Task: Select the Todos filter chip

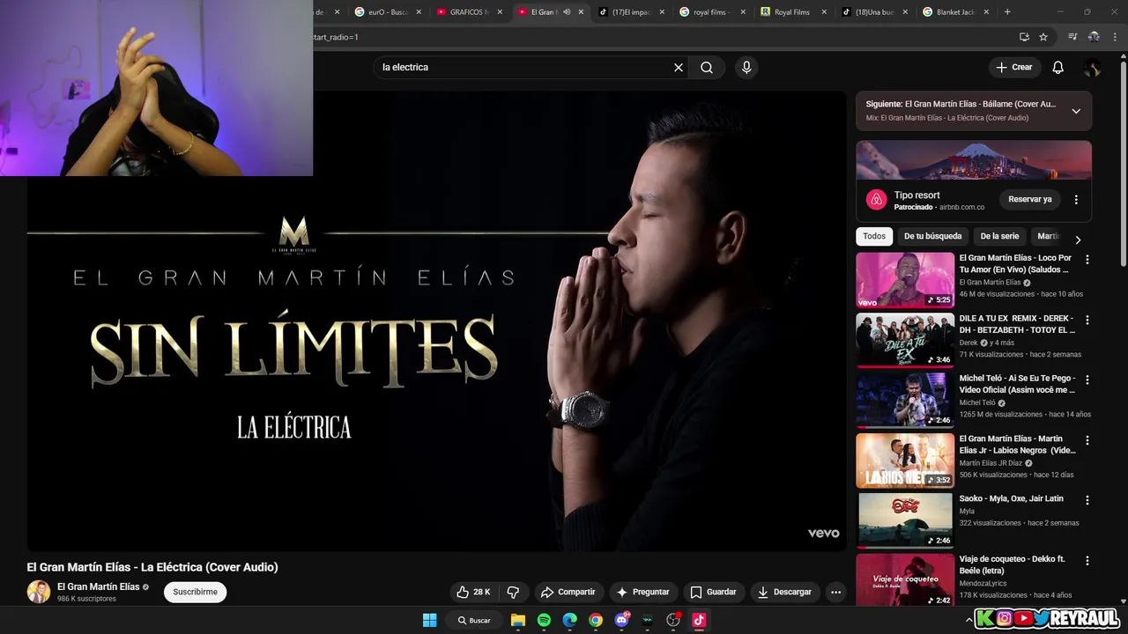Action: click(874, 236)
